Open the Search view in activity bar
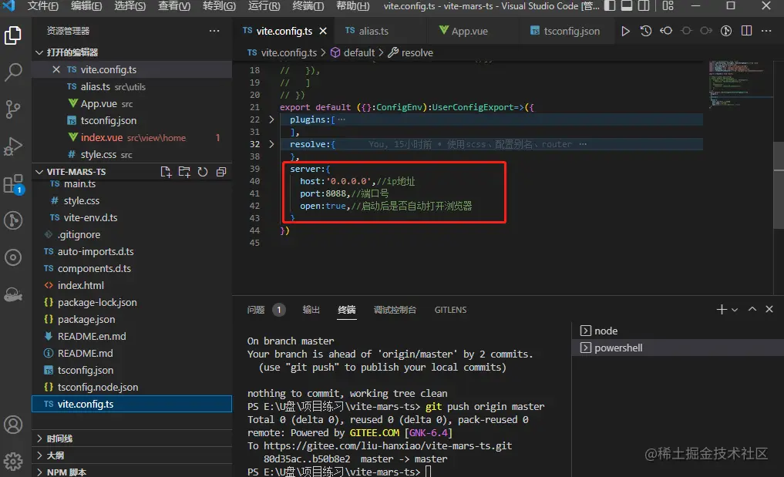 13,73
